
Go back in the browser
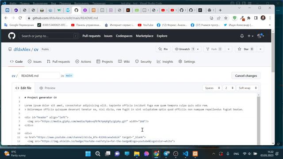[6, 18]
